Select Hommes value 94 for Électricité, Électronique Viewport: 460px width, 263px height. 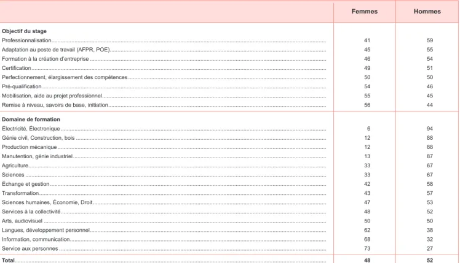point(430,129)
